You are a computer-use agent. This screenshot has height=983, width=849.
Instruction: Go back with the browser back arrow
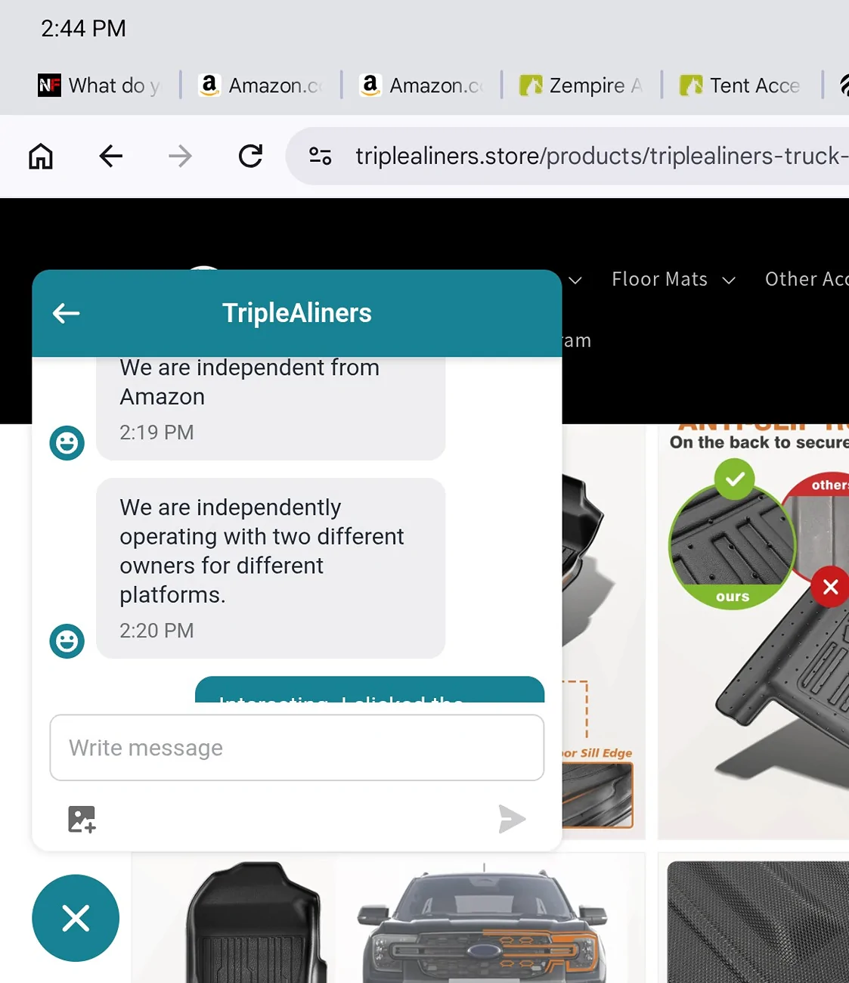[x=110, y=157]
